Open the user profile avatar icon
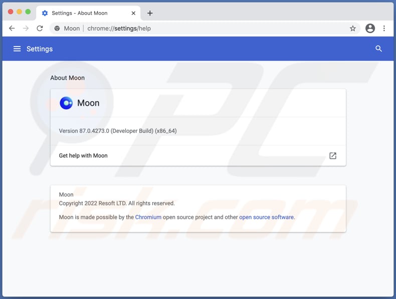This screenshot has width=396, height=299. (x=370, y=28)
